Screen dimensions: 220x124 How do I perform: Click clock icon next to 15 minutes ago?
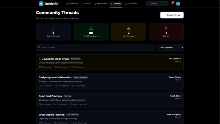pyautogui.click(x=72, y=86)
